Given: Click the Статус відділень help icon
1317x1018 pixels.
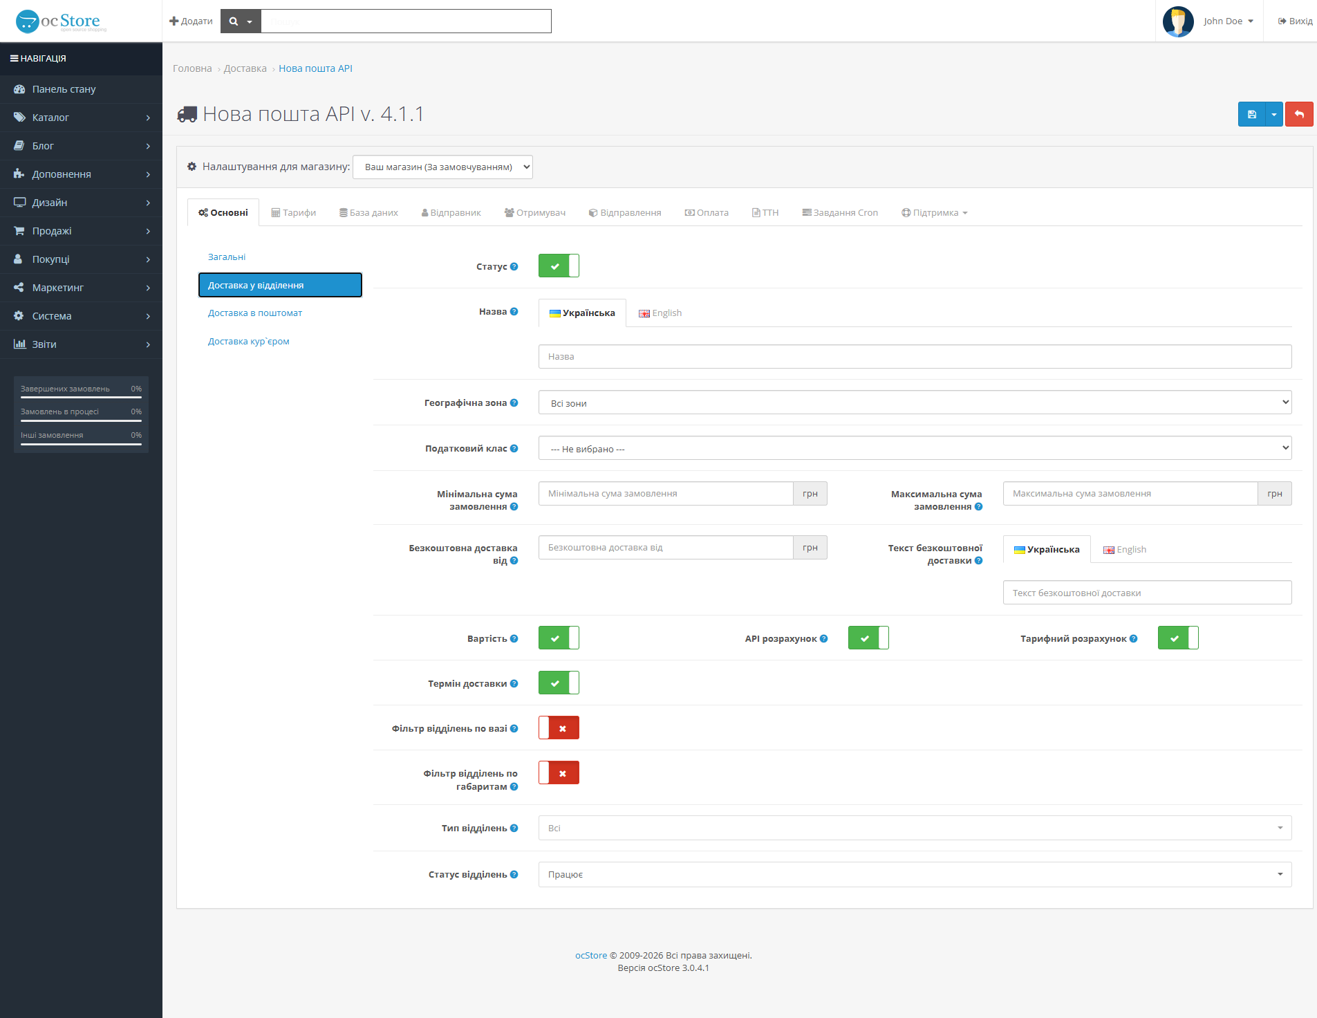Looking at the screenshot, I should tap(514, 874).
